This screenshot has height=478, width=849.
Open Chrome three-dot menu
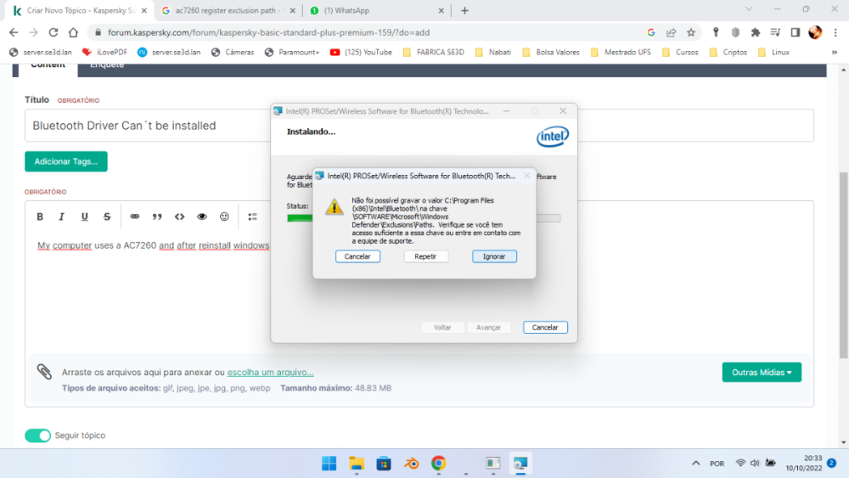coord(835,32)
